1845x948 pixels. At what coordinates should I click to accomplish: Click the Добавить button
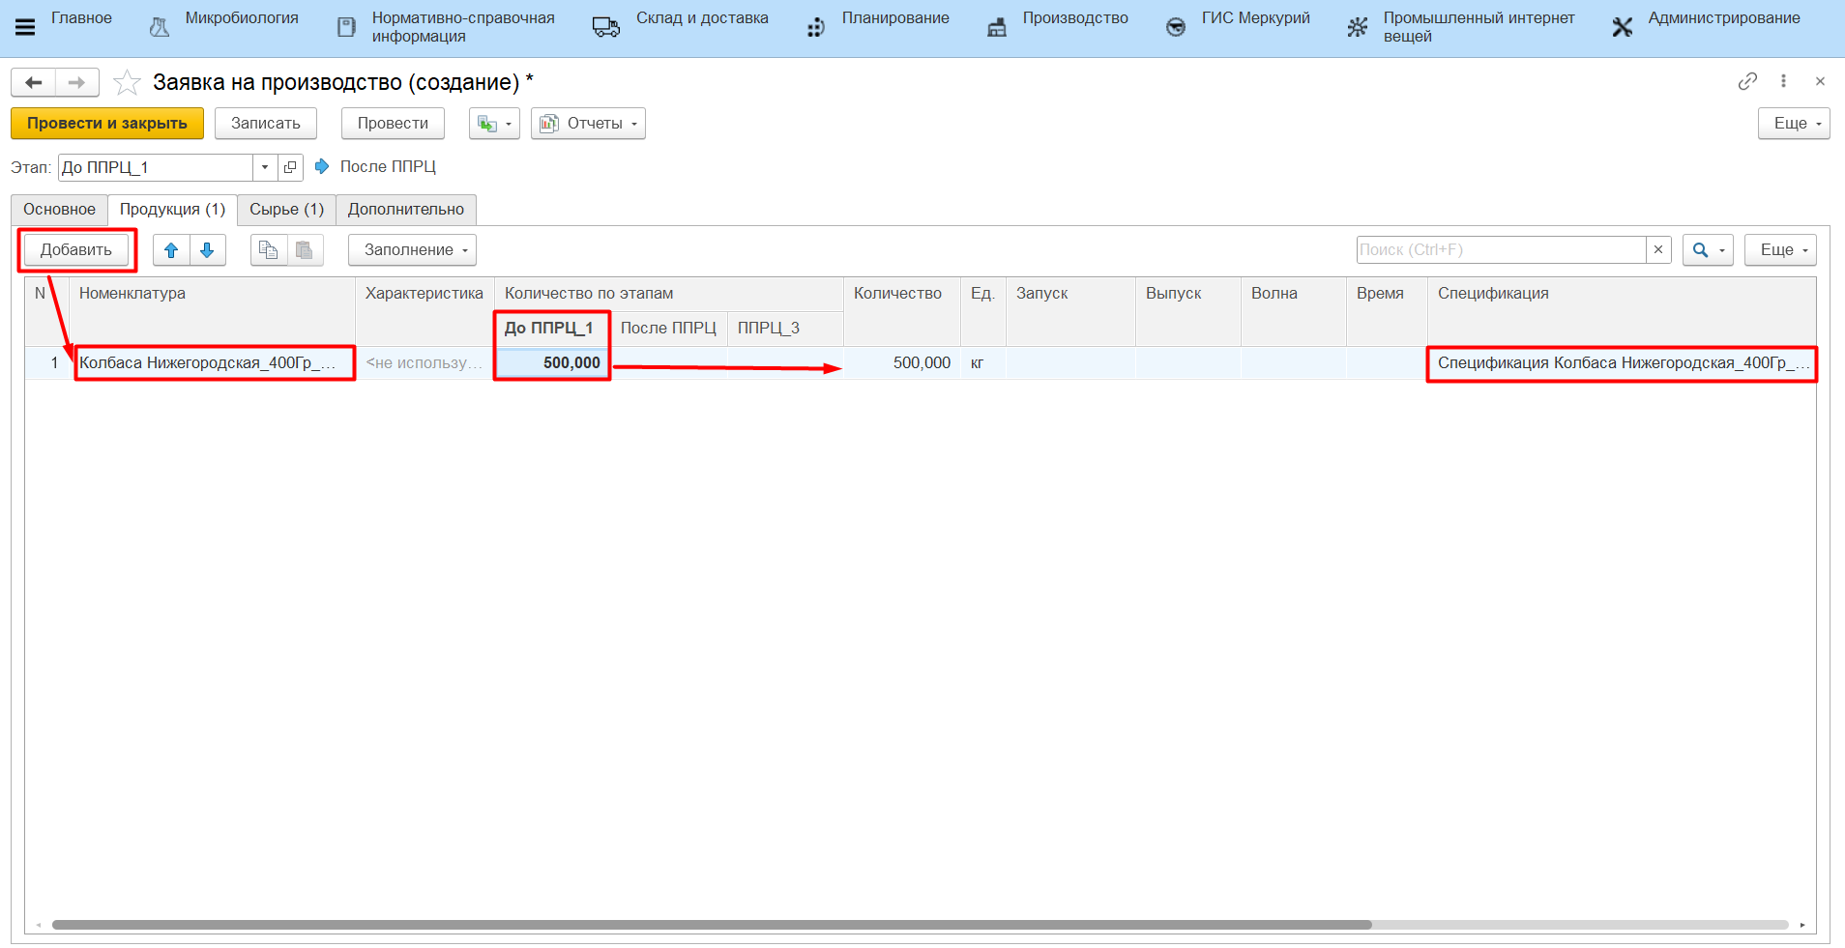(x=76, y=250)
